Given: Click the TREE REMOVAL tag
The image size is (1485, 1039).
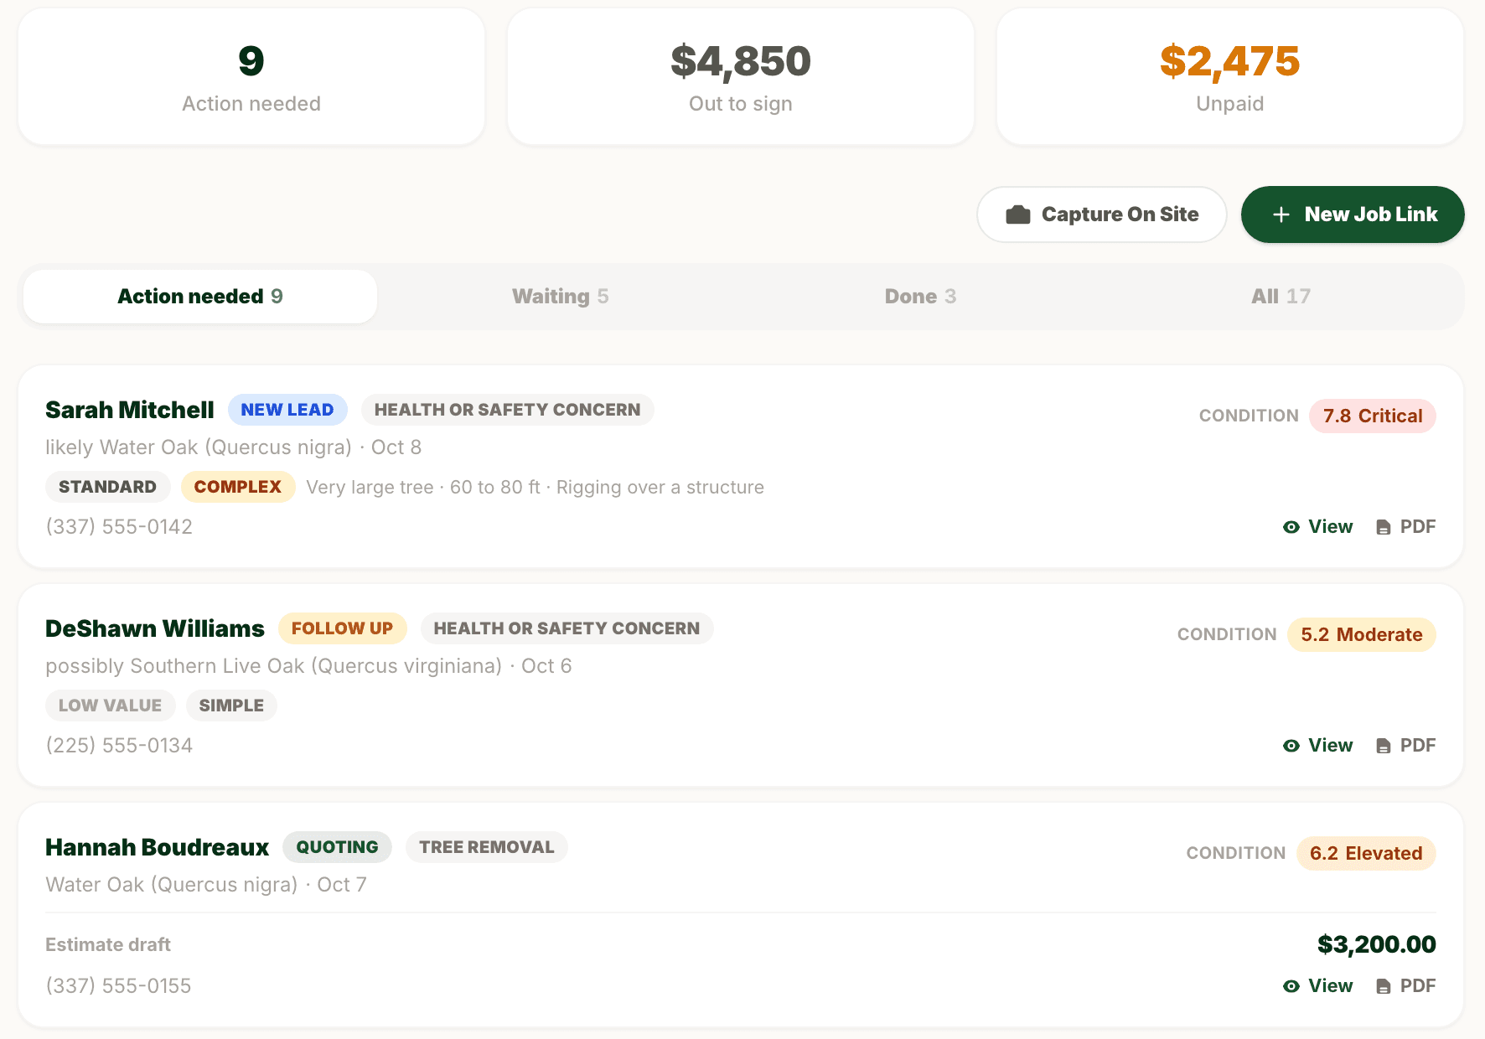Looking at the screenshot, I should tap(487, 847).
